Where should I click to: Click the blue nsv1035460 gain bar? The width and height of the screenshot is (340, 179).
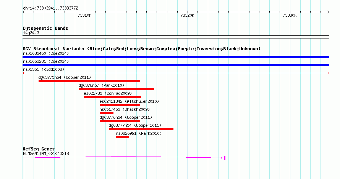pos(176,57)
